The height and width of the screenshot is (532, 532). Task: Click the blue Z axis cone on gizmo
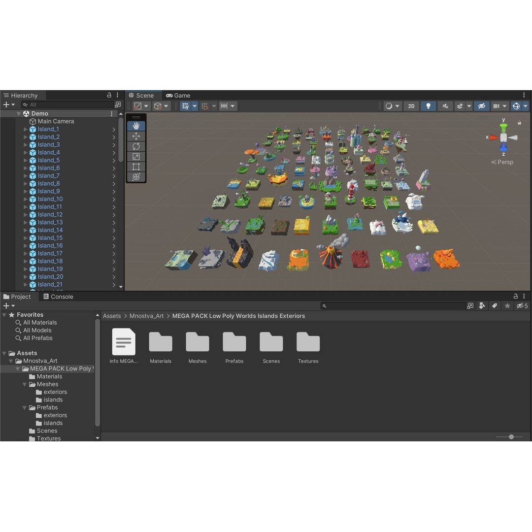(503, 147)
